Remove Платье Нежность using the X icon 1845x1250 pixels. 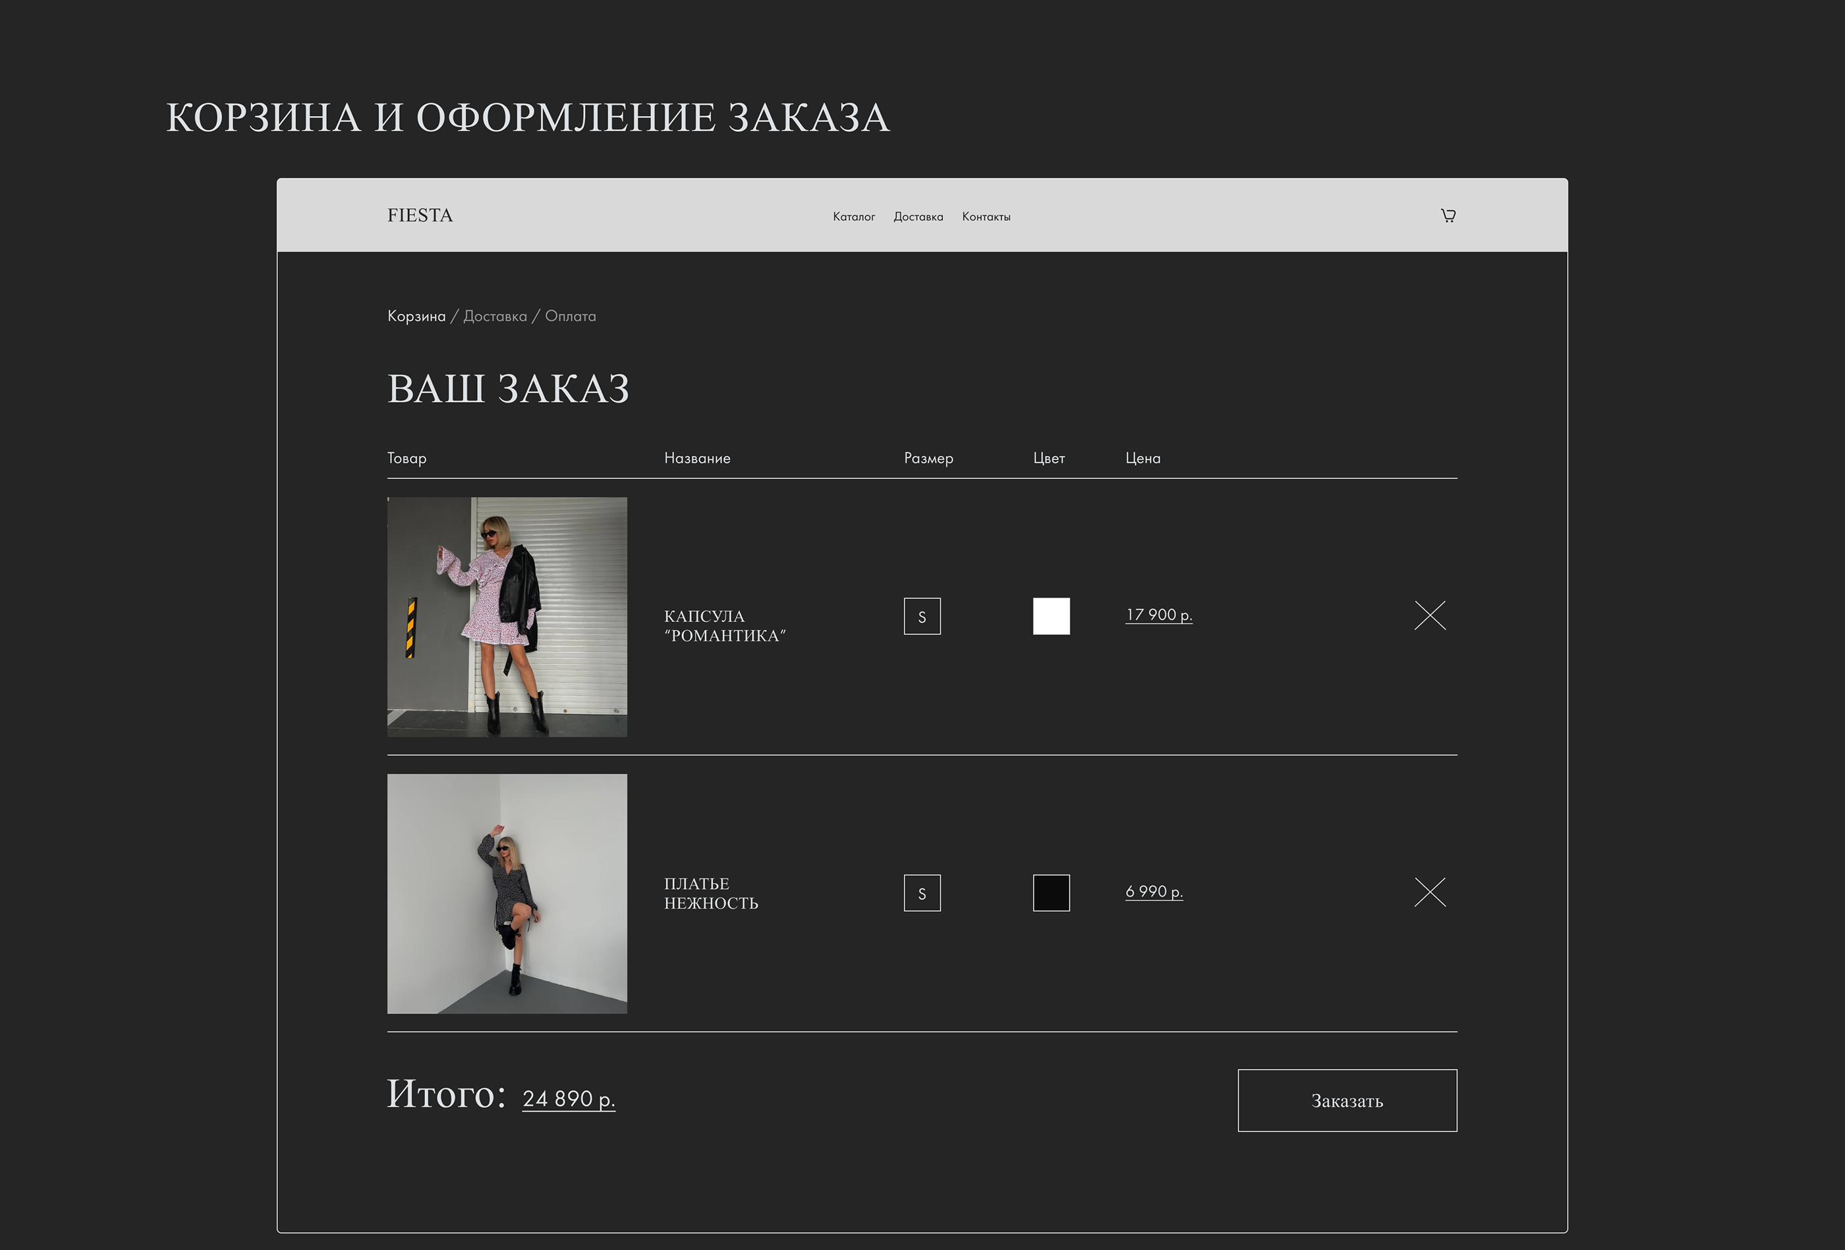click(1431, 892)
